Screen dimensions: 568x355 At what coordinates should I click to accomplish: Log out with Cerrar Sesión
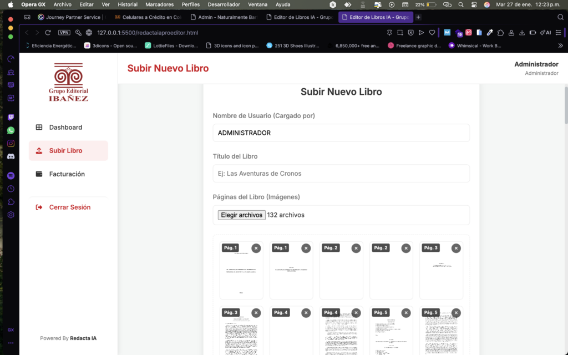coord(69,207)
